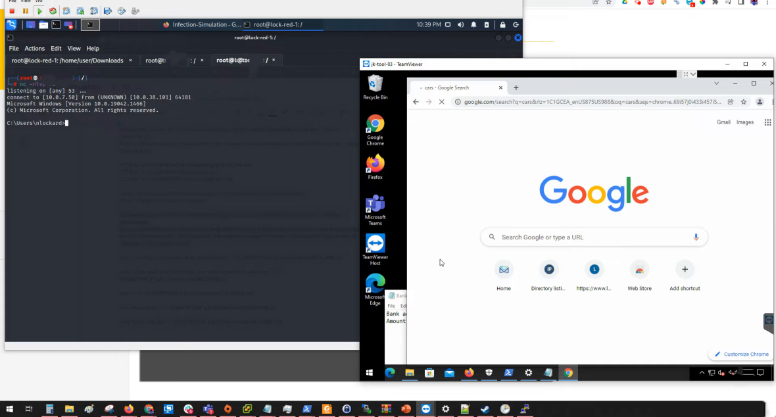Open host Task View button
The width and height of the screenshot is (776, 417).
(29, 409)
